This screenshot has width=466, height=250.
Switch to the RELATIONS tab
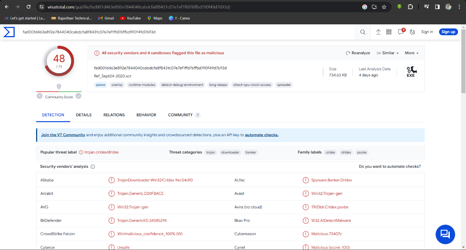coord(114,115)
